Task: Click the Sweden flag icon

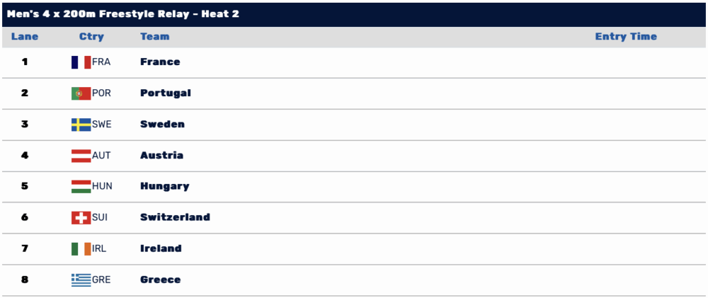Action: click(x=81, y=124)
